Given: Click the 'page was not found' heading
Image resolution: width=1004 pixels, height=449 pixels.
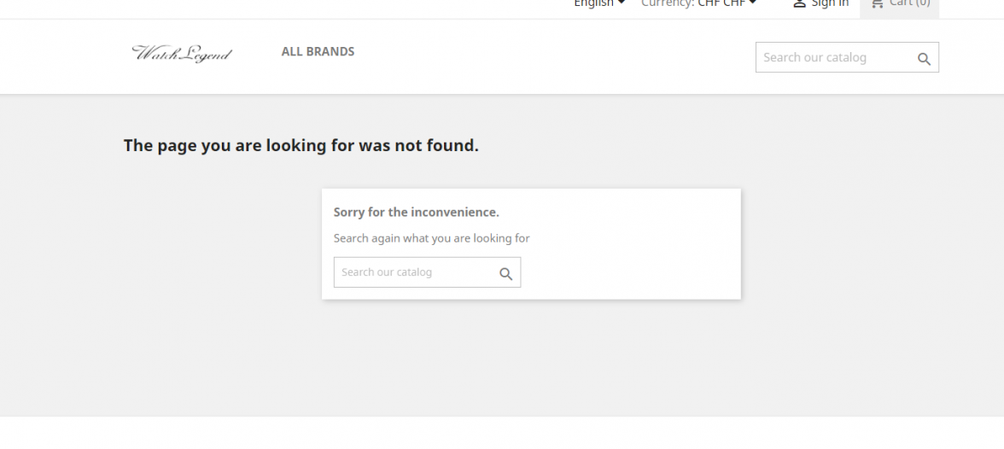Looking at the screenshot, I should point(301,146).
